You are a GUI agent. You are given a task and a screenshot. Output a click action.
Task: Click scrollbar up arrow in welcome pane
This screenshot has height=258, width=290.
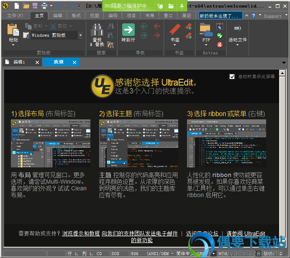click(x=282, y=73)
